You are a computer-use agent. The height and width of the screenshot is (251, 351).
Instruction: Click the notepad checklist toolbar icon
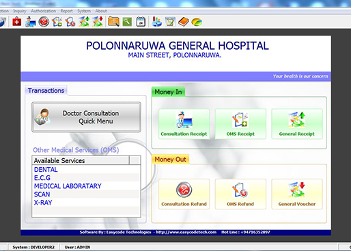click(x=170, y=22)
